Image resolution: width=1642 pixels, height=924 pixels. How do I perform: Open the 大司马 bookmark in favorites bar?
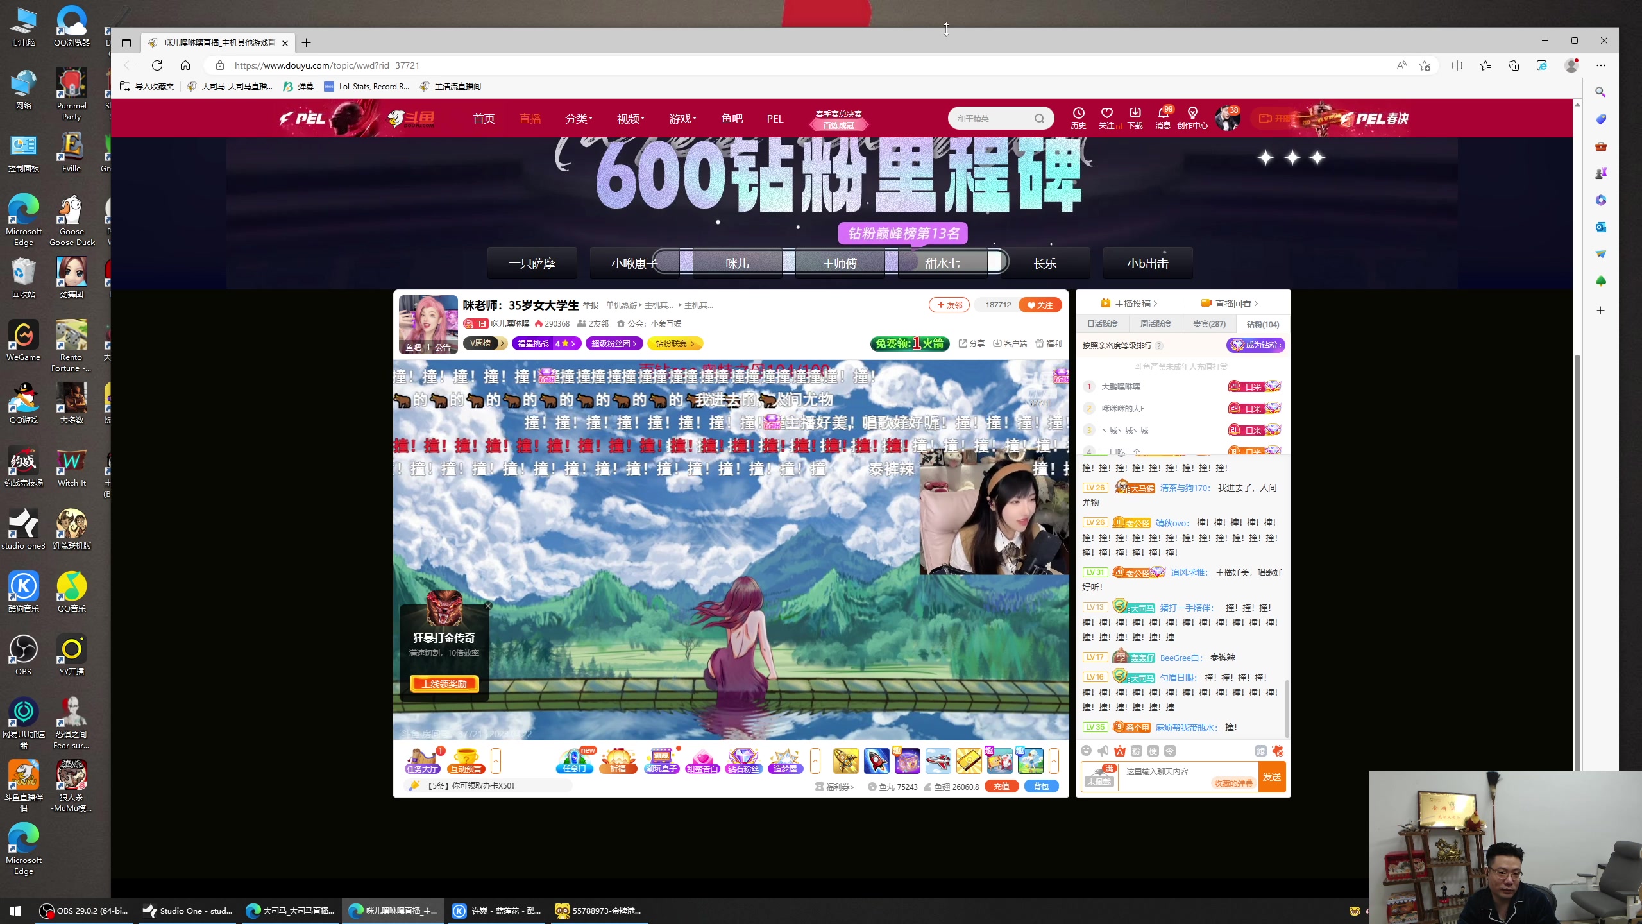click(x=230, y=86)
